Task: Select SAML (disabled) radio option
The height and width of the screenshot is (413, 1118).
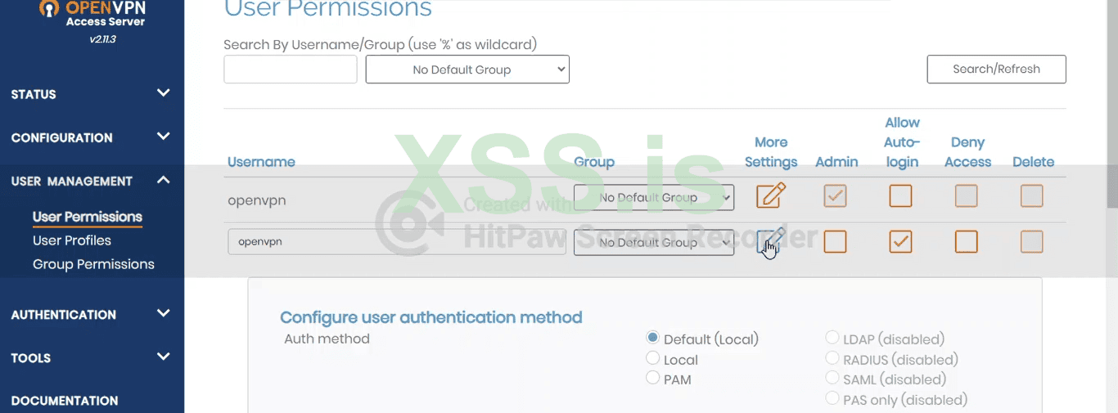Action: 832,379
